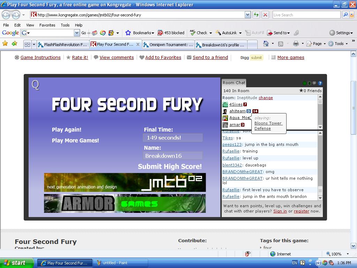Open the Favorites menu
The width and height of the screenshot is (357, 268).
point(47,25)
